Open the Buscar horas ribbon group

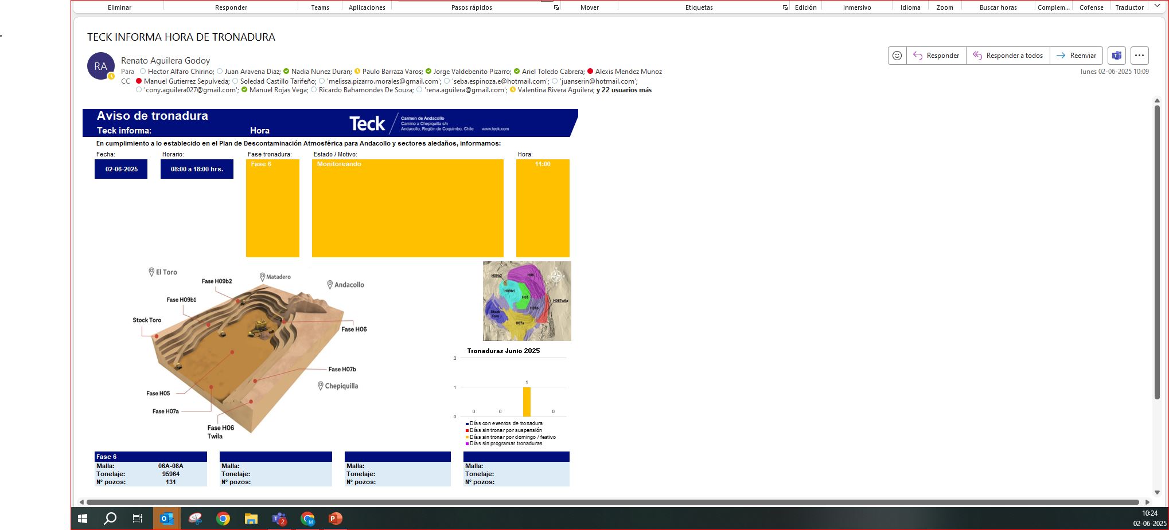(998, 7)
